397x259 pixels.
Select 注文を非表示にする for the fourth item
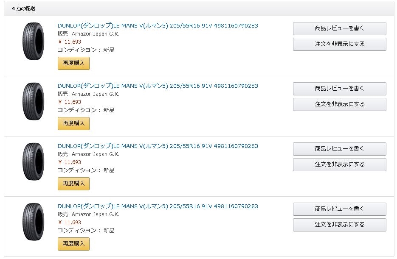(x=339, y=225)
